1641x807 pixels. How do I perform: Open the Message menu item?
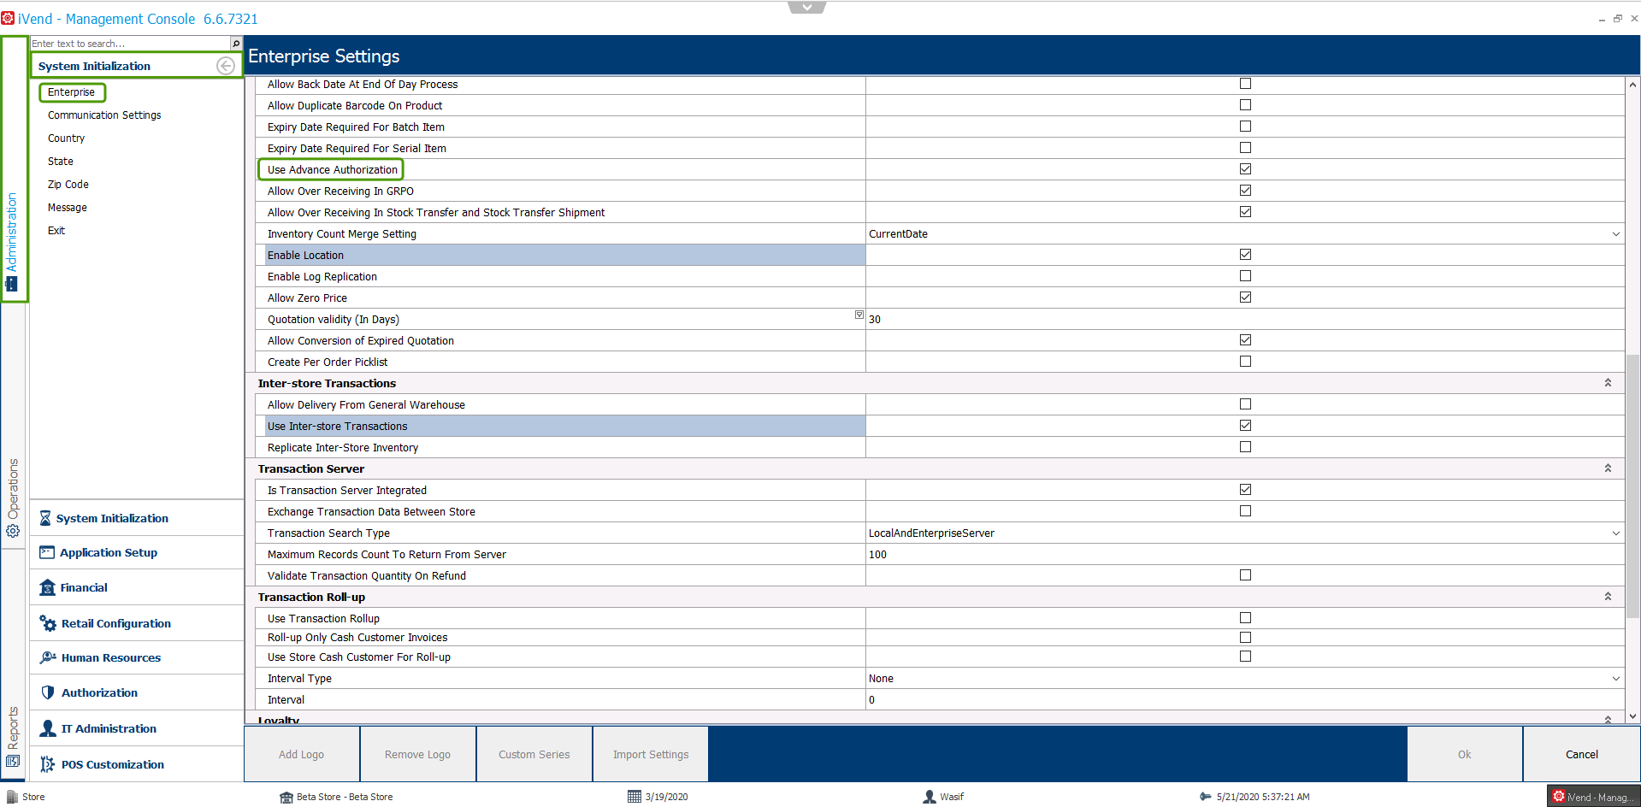(68, 208)
